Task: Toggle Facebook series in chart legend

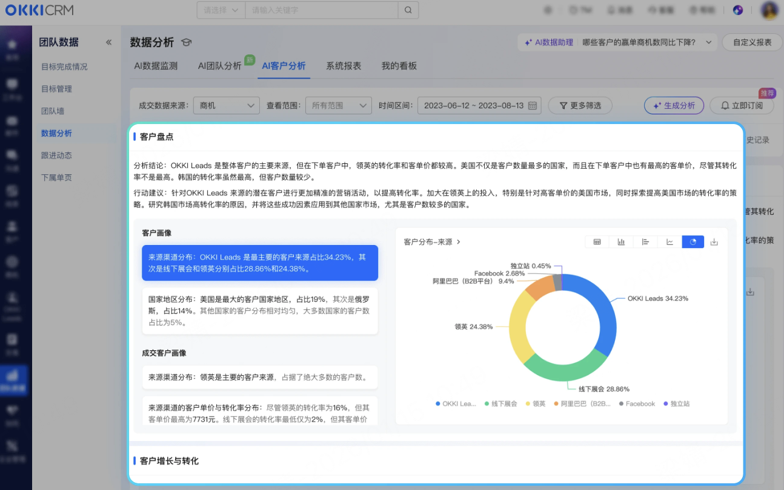Action: click(x=637, y=403)
